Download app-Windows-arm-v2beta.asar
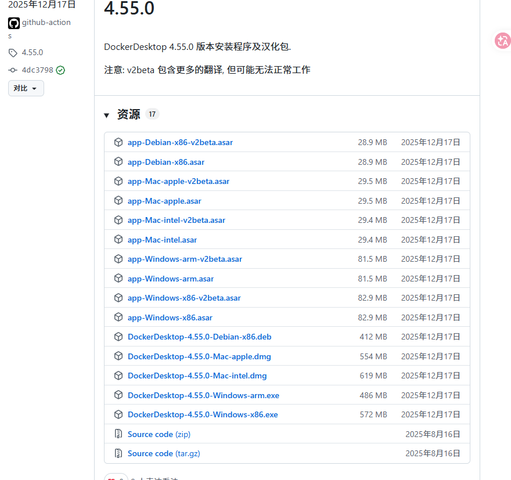 tap(185, 259)
